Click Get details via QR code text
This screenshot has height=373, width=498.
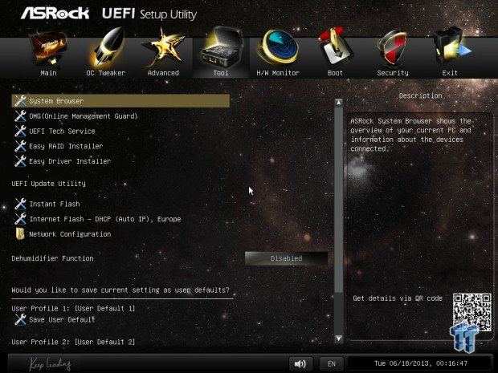[398, 298]
